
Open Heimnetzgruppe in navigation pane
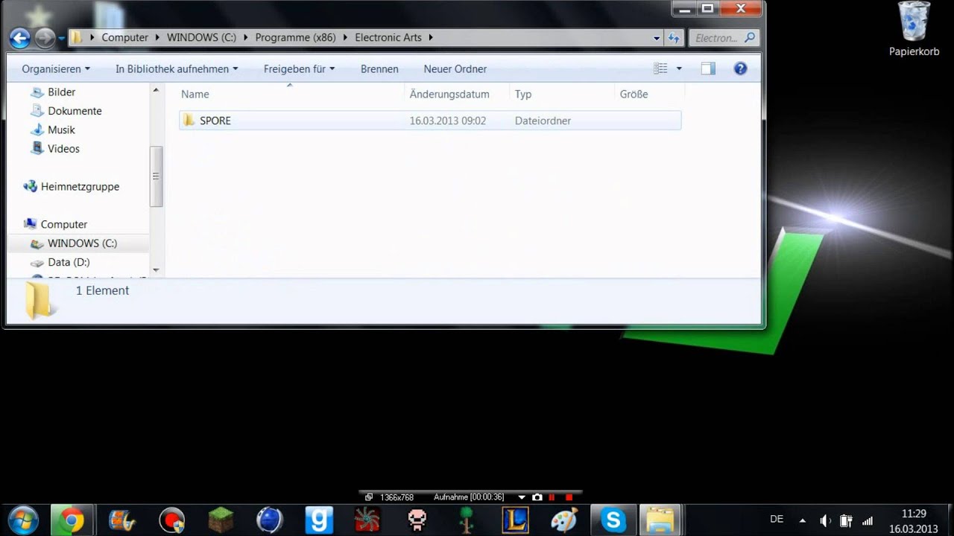tap(80, 186)
